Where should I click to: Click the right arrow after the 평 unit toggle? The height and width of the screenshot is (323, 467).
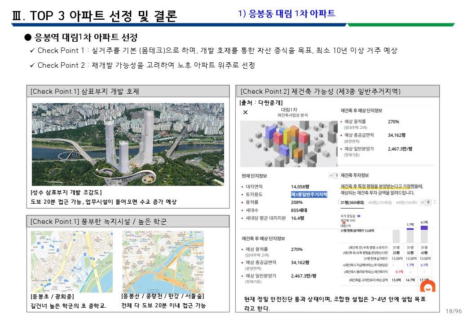435,202
